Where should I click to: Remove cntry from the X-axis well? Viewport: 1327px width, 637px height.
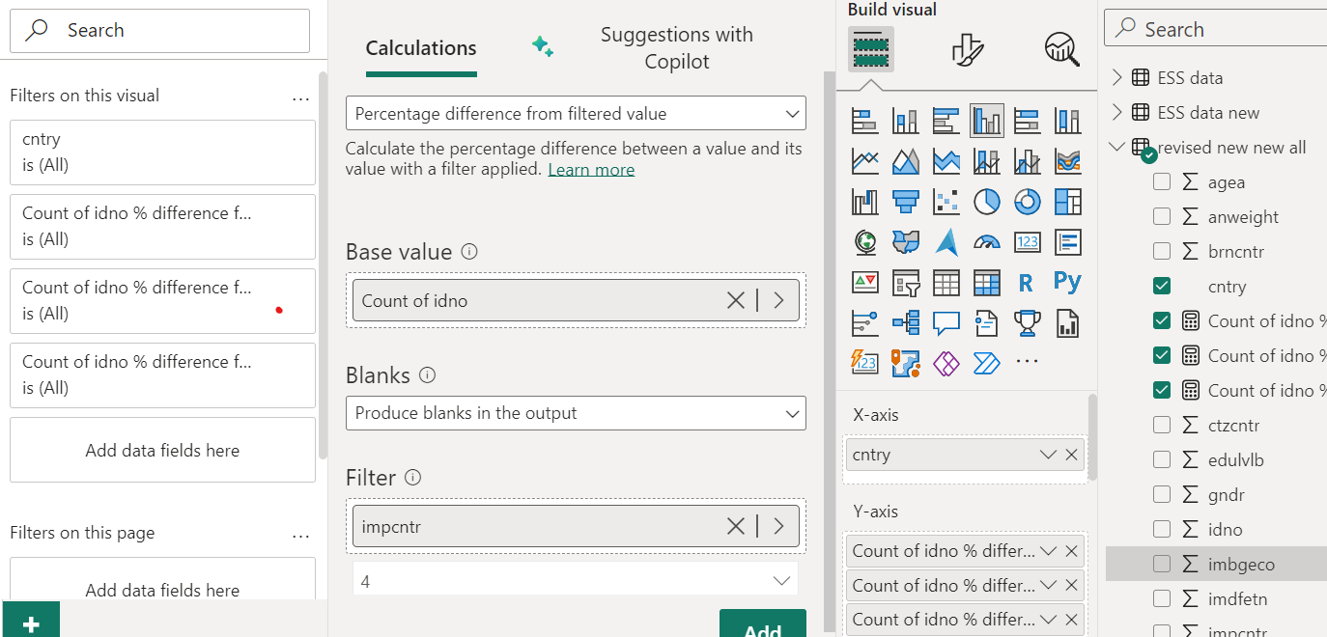point(1071,455)
